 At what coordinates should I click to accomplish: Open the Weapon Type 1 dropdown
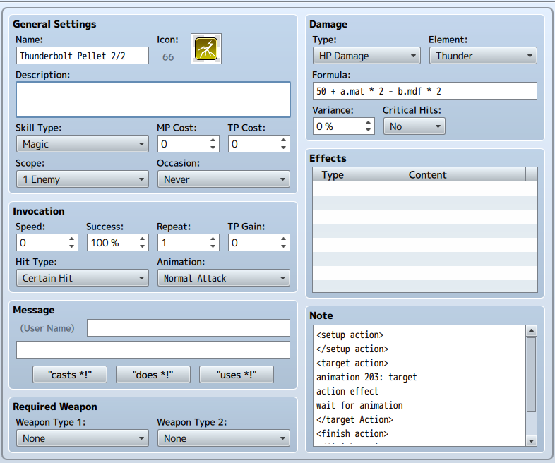(x=82, y=438)
